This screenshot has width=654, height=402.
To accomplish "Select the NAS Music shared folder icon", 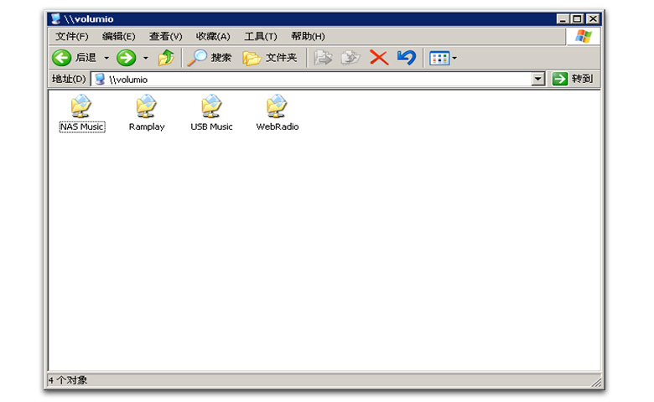I will click(x=81, y=106).
